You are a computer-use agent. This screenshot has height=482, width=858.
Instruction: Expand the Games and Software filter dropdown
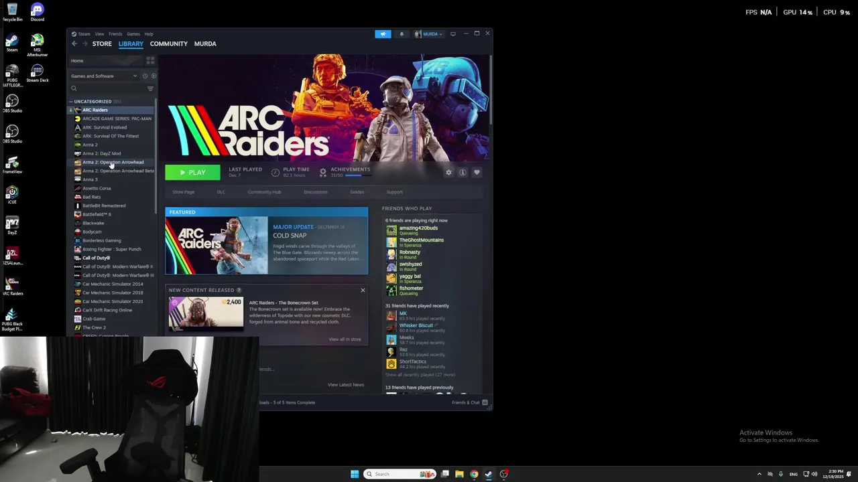104,76
